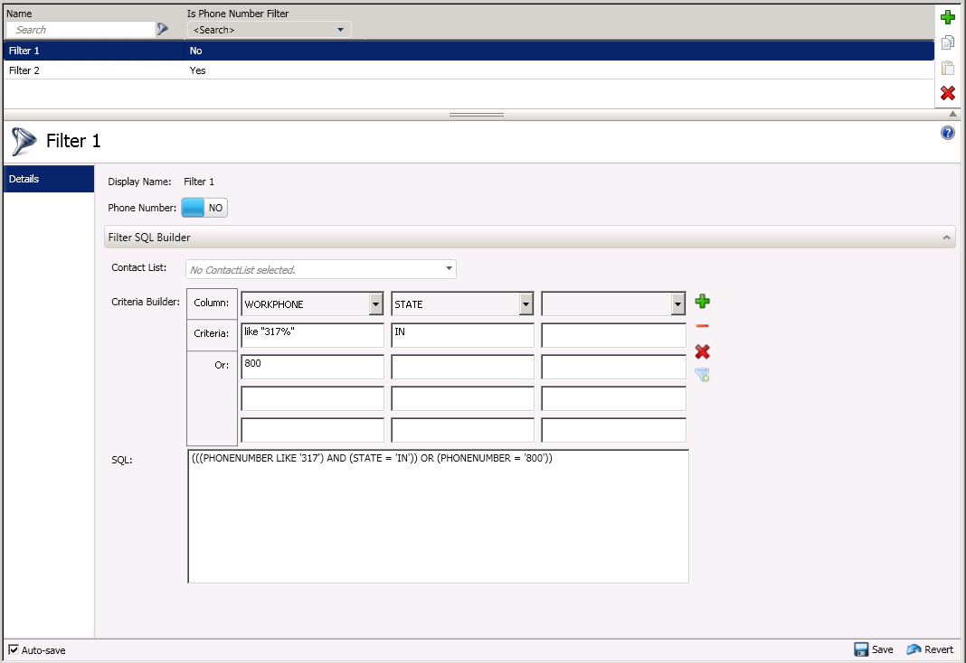The width and height of the screenshot is (966, 663).
Task: Click the green plus add filter icon
Action: pyautogui.click(x=948, y=17)
